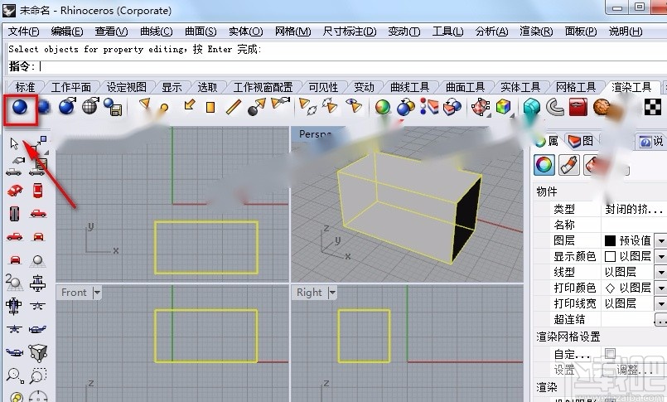Open the paint tube material properties button
Image resolution: width=667 pixels, height=402 pixels.
pyautogui.click(x=569, y=165)
